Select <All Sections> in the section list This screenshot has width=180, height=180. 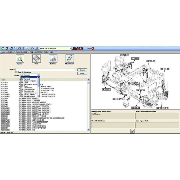(x=29, y=77)
